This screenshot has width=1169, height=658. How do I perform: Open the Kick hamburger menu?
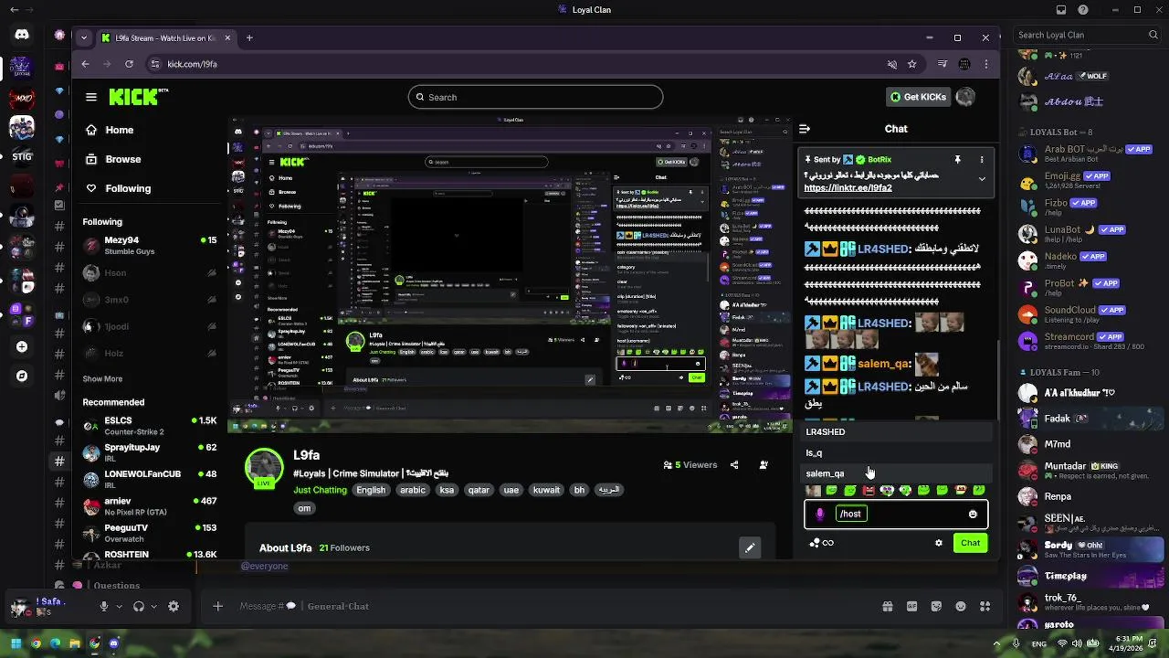[x=91, y=97]
